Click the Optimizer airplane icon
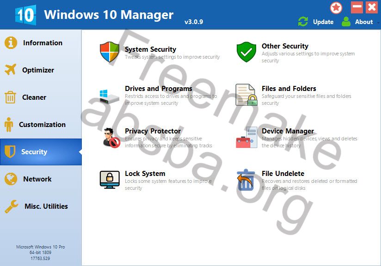 pyautogui.click(x=10, y=70)
